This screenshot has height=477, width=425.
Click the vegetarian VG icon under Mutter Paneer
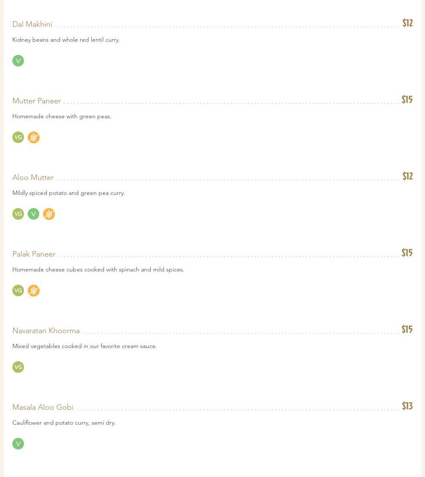(x=18, y=137)
